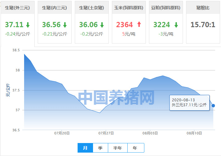Click the 2020-08-13 price tooltip
Screen dimensions: 221x156
coord(189,103)
